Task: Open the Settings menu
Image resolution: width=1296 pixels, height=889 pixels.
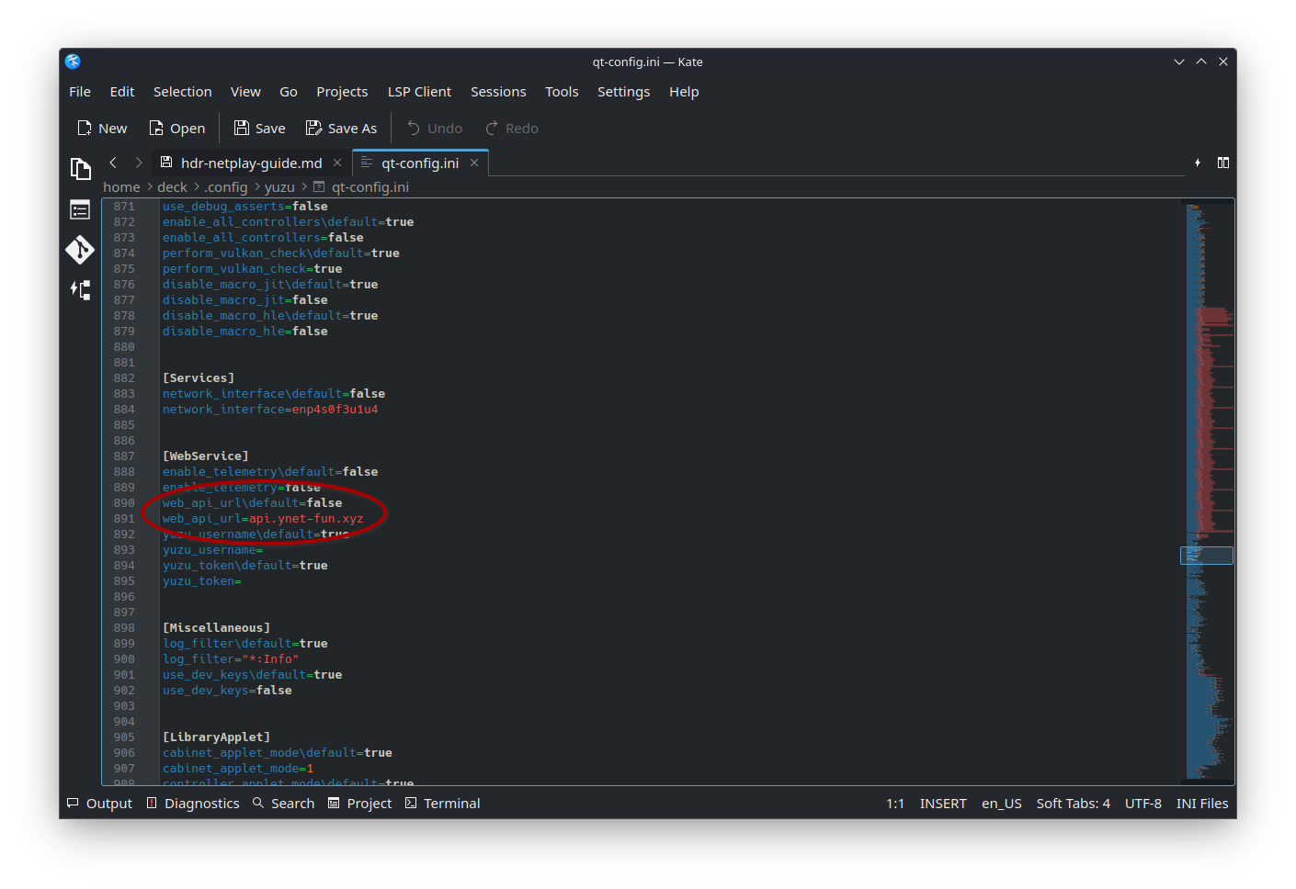Action: pyautogui.click(x=623, y=92)
